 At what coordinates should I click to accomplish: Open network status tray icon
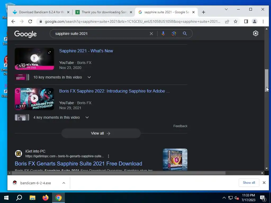[x=231, y=198]
